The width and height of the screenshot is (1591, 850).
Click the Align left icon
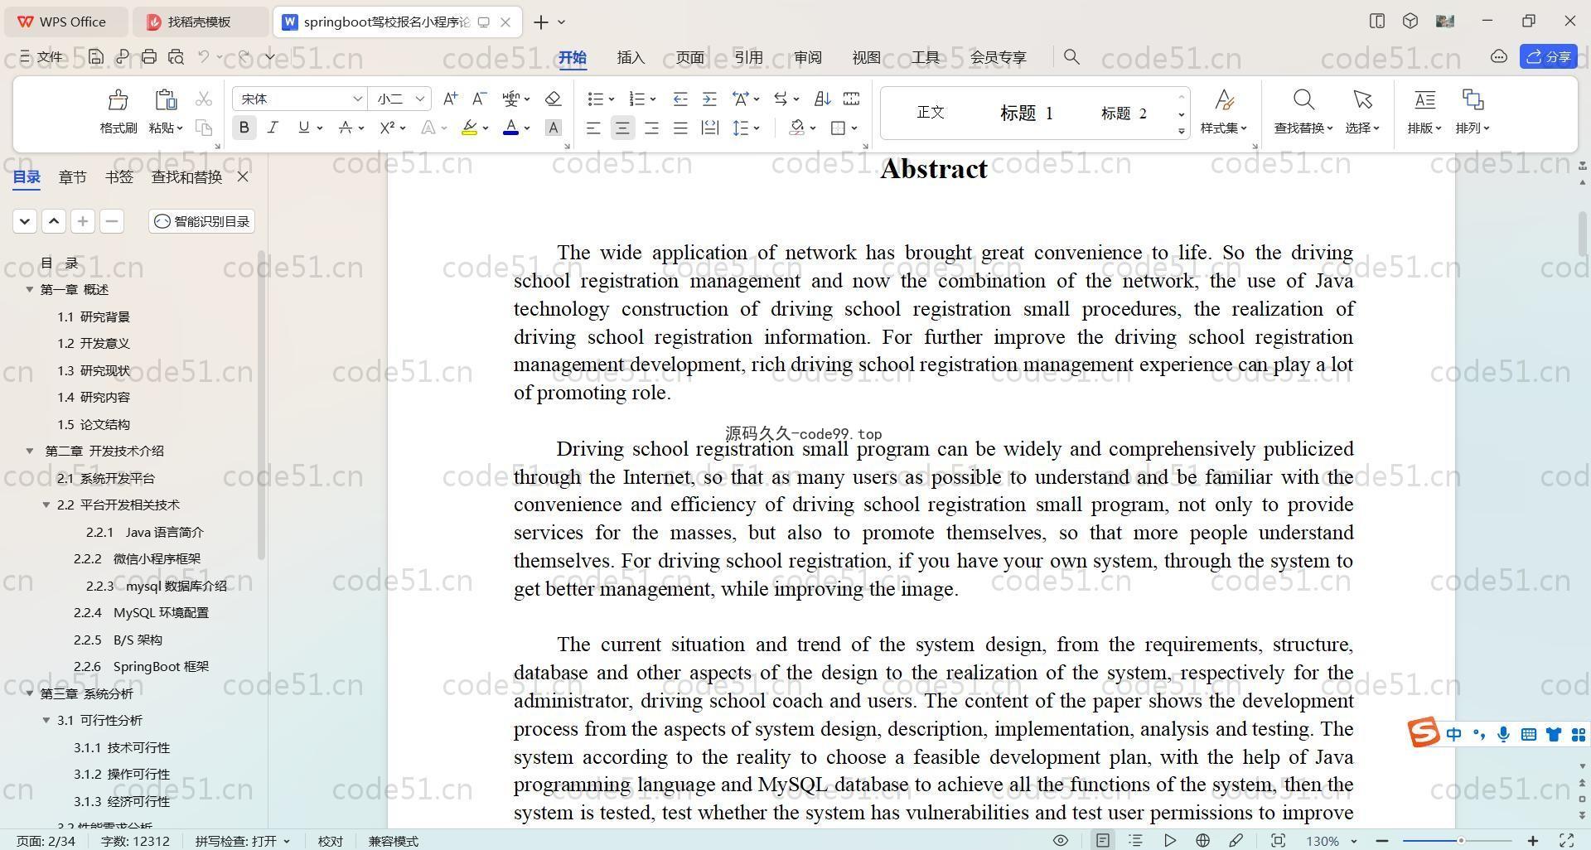tap(593, 128)
